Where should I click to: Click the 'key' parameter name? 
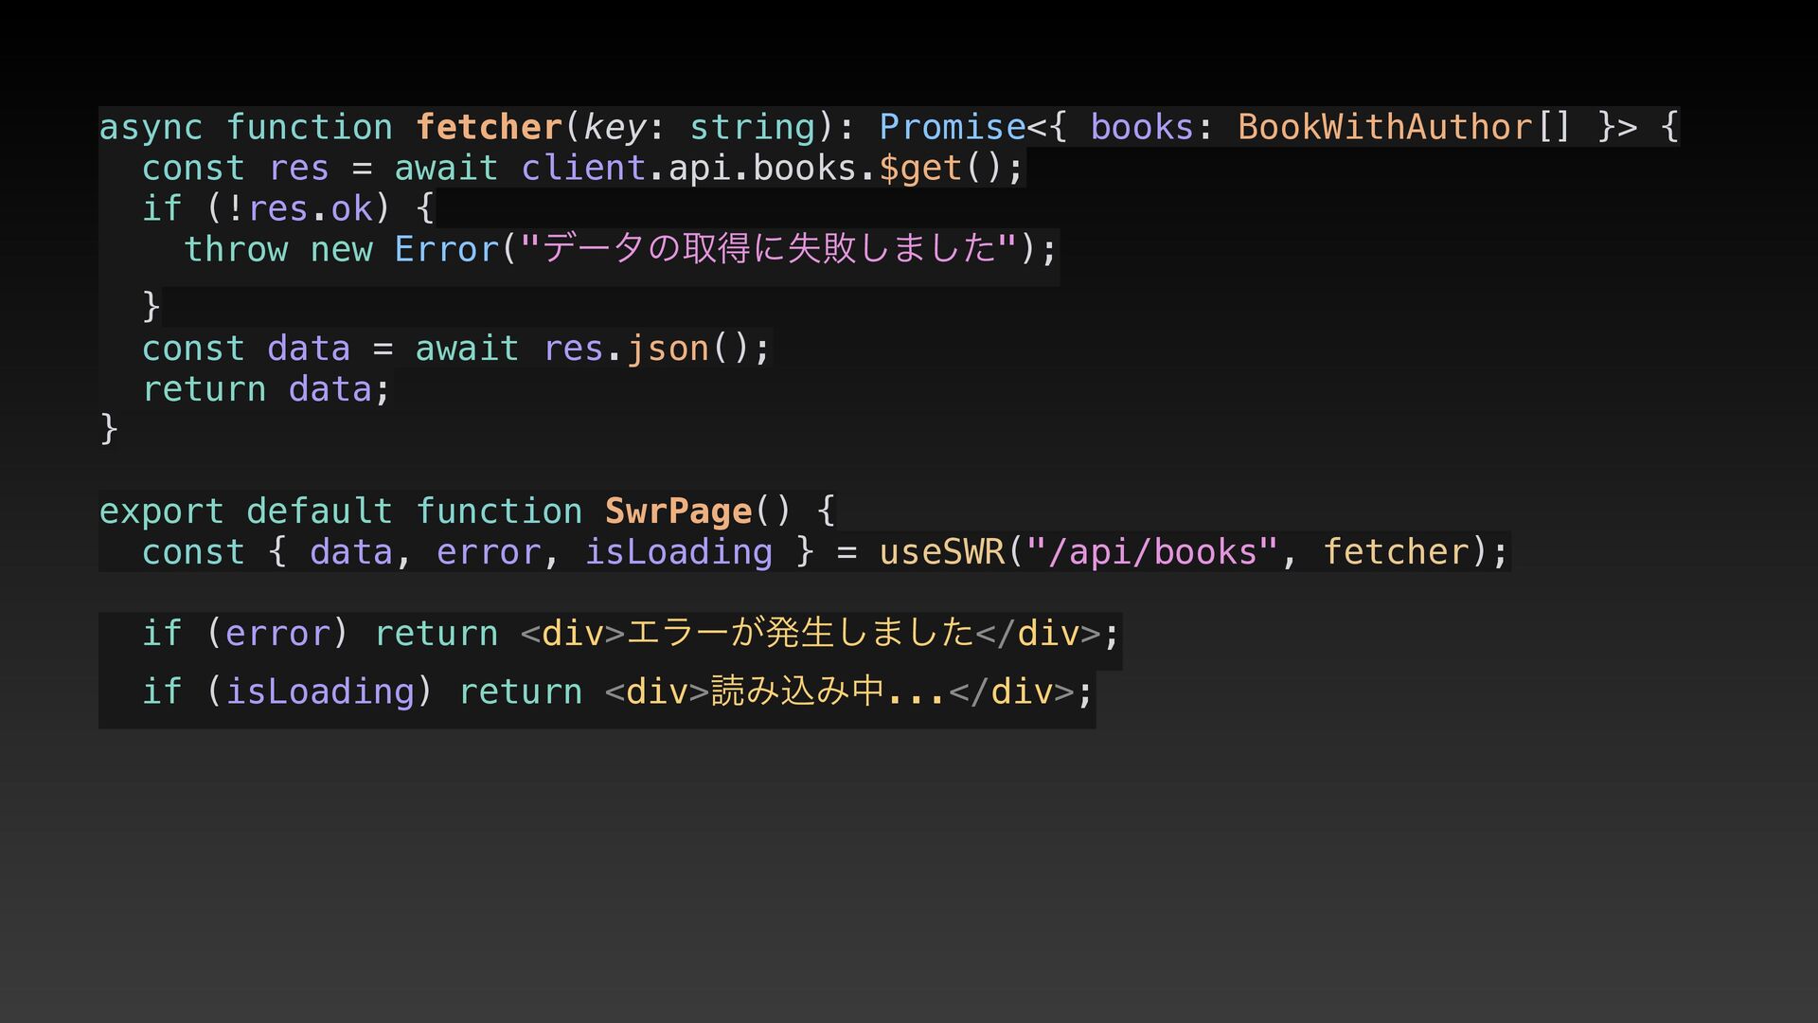pos(615,127)
